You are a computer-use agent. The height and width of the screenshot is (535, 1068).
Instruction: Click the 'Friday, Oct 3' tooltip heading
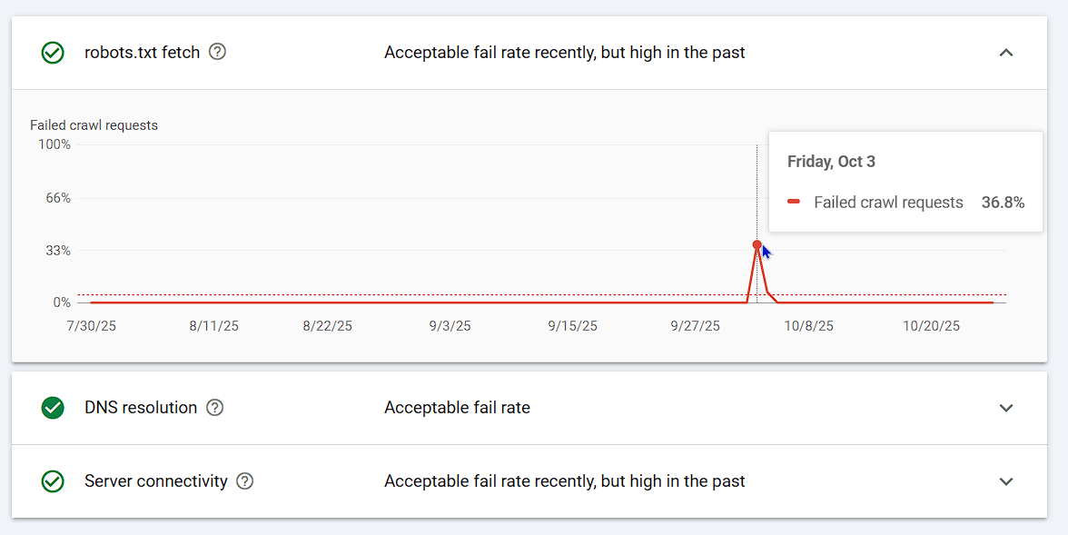point(831,162)
